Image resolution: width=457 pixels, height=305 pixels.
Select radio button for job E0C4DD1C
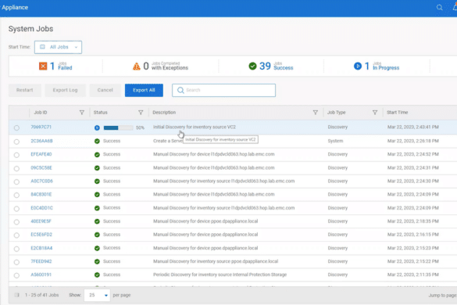pyautogui.click(x=16, y=209)
